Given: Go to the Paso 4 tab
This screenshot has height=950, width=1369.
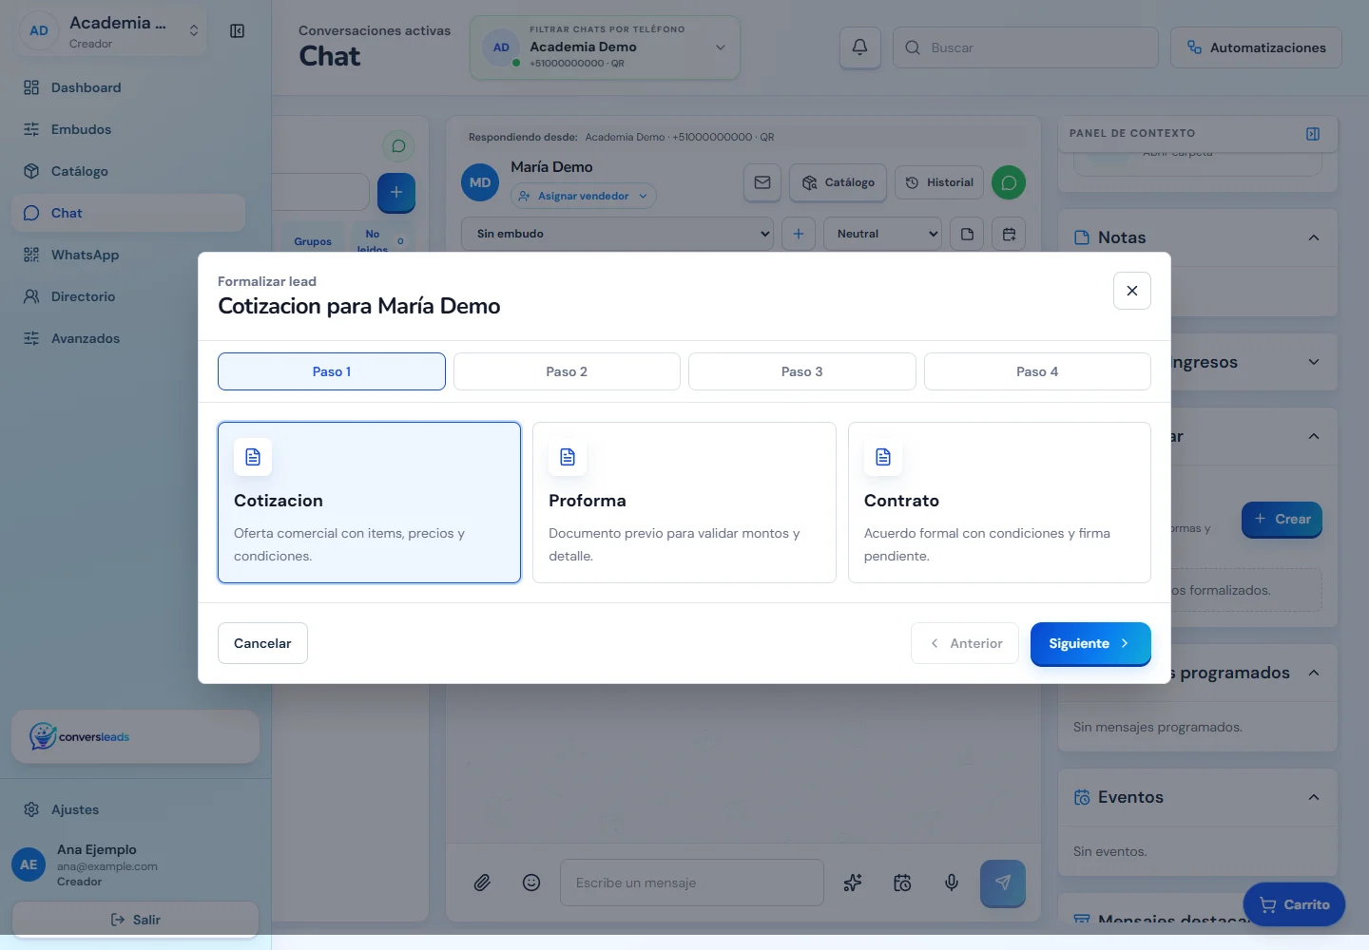Looking at the screenshot, I should [x=1037, y=371].
